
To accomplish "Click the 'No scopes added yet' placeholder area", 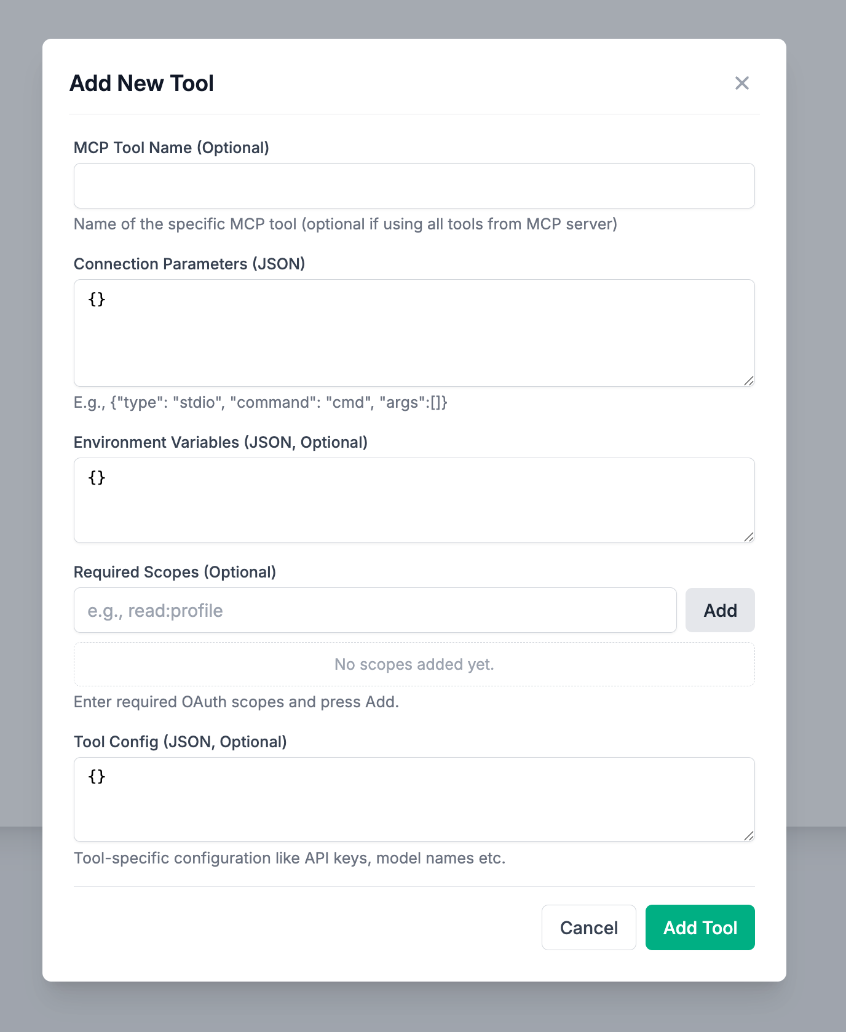I will [414, 664].
